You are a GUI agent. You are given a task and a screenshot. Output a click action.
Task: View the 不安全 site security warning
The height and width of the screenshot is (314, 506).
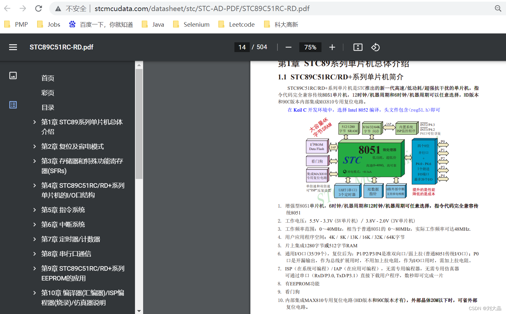(x=71, y=8)
